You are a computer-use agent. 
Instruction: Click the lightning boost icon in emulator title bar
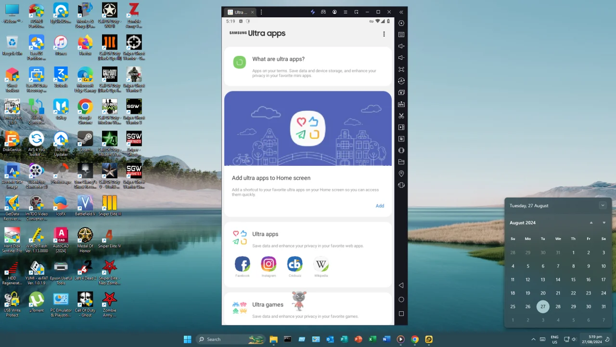click(313, 12)
